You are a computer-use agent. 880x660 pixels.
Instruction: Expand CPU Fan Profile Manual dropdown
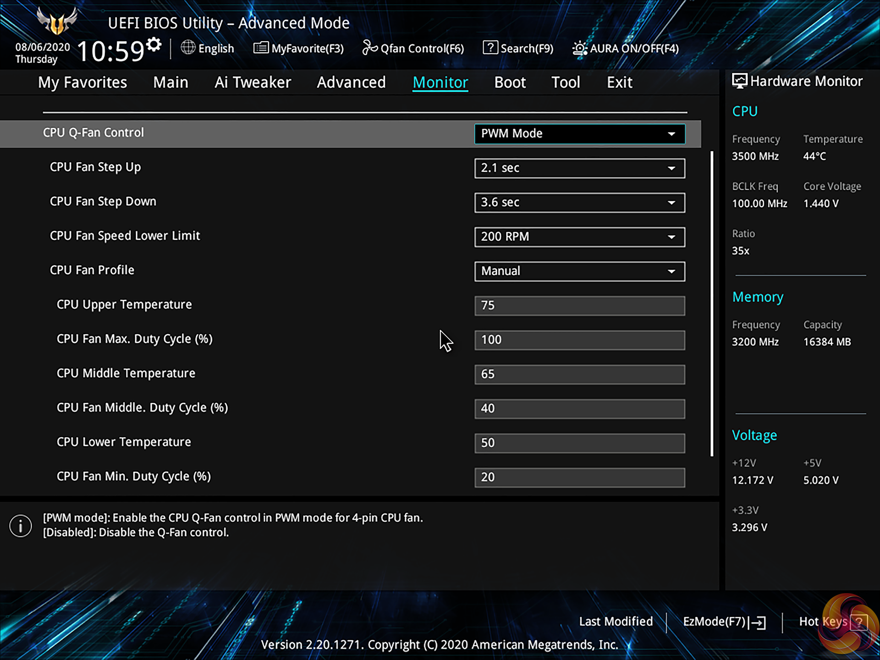click(579, 271)
